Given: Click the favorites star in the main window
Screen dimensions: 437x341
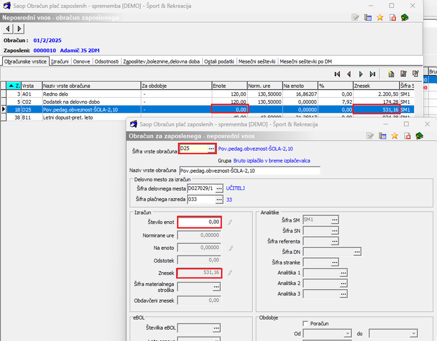Looking at the screenshot, I should coord(380,17).
